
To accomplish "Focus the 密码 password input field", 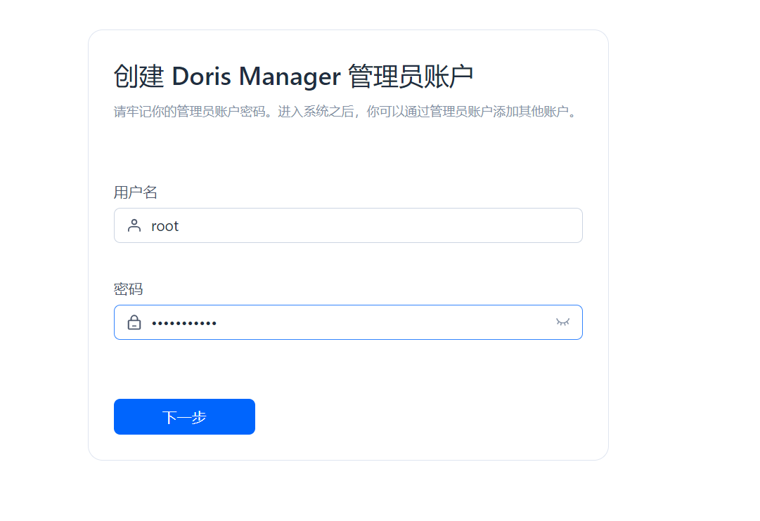I will pyautogui.click(x=348, y=322).
